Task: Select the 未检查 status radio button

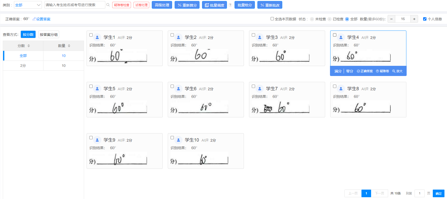Action: [312, 19]
